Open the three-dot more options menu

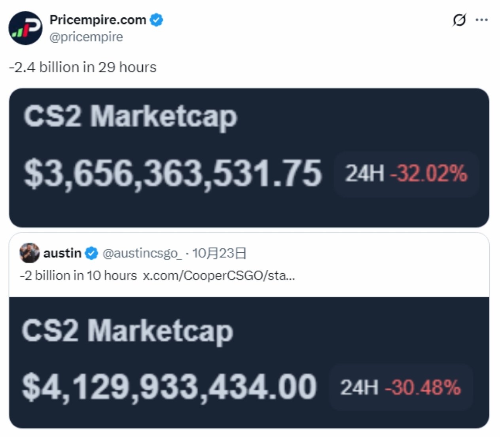pos(481,20)
